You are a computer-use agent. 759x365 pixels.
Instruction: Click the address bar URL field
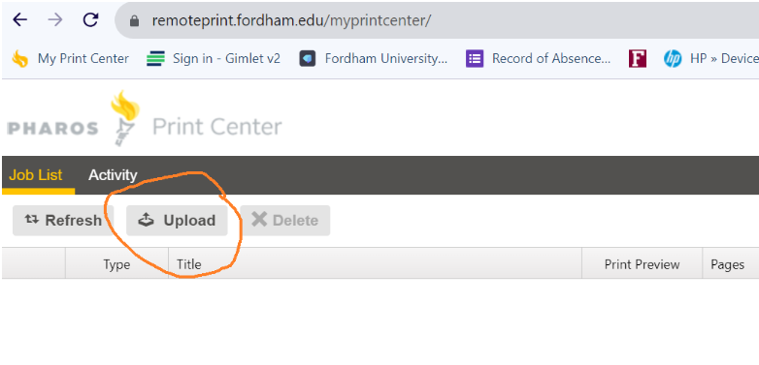[437, 20]
